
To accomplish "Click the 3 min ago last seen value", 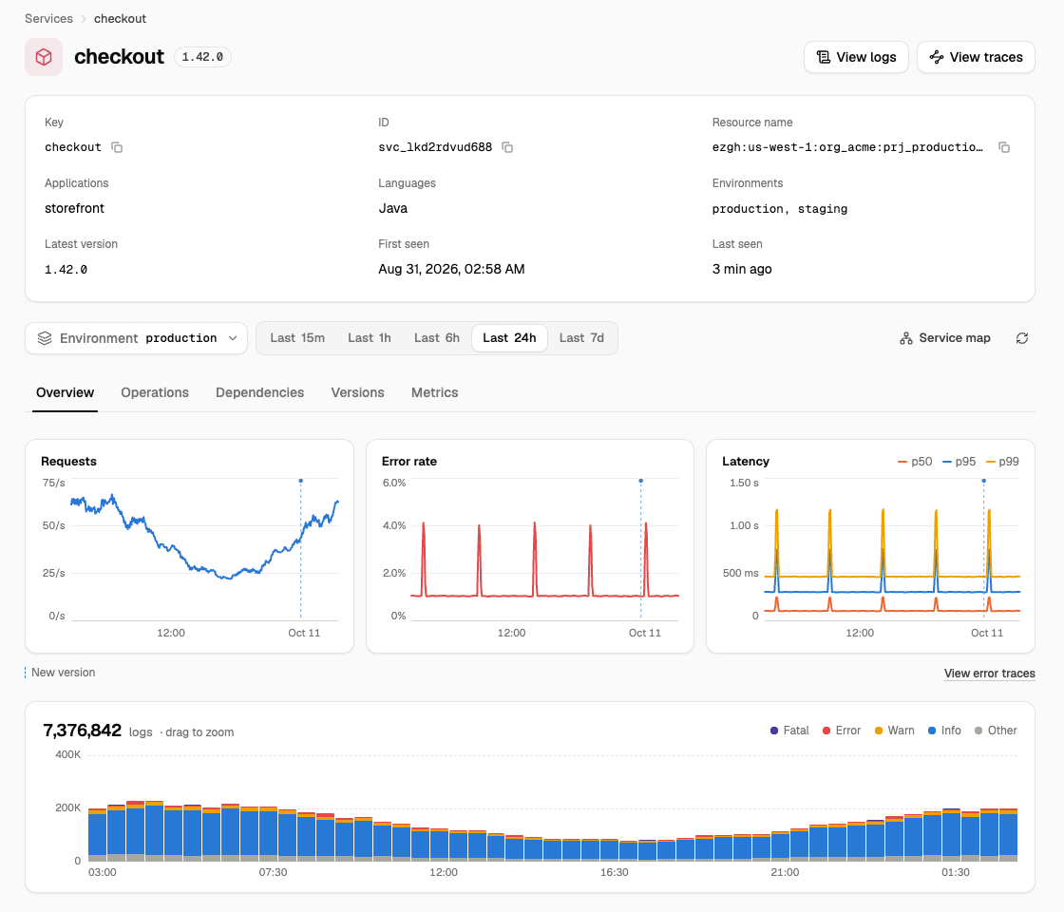I will 742,270.
